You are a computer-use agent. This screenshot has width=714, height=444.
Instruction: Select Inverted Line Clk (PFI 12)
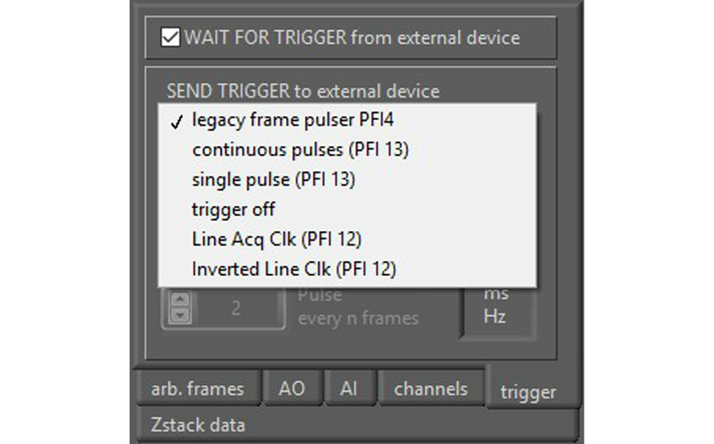tap(293, 269)
